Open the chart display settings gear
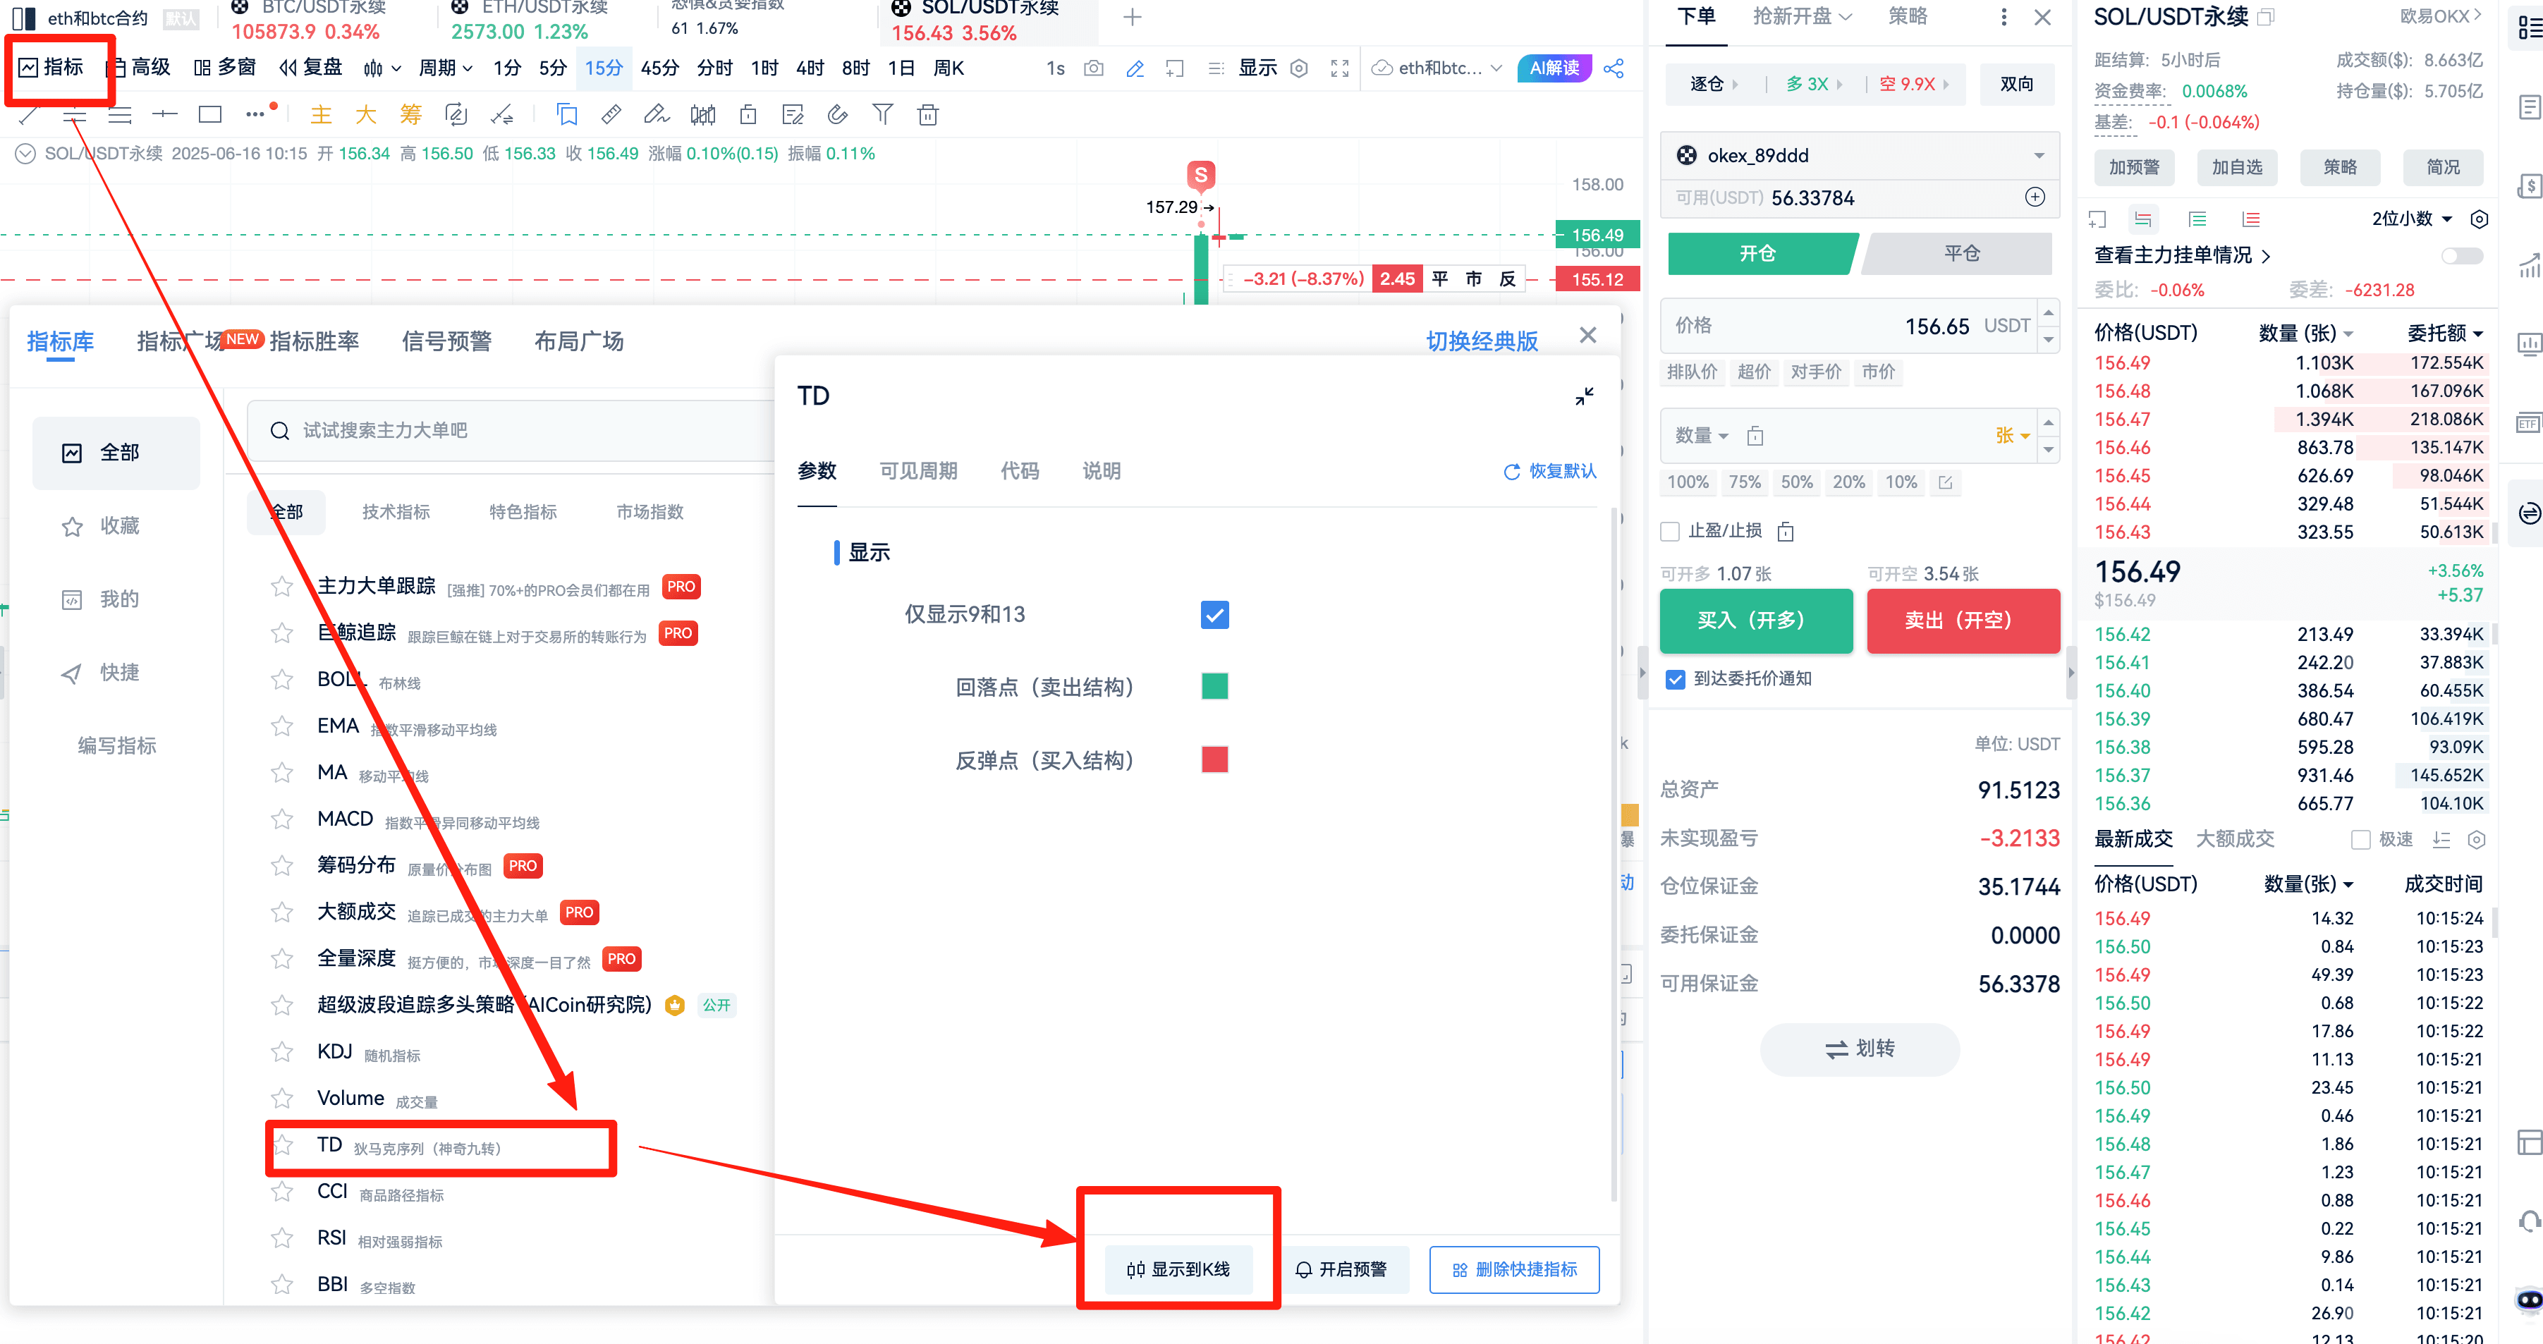 [1299, 68]
